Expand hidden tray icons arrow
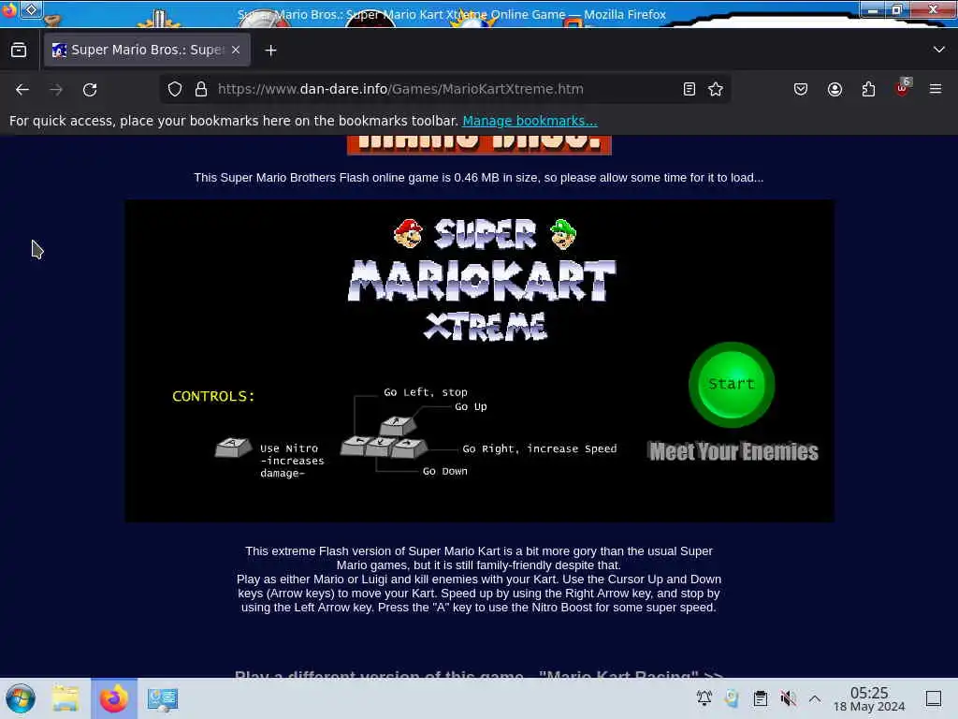Screen dimensions: 958x719 pos(815,697)
